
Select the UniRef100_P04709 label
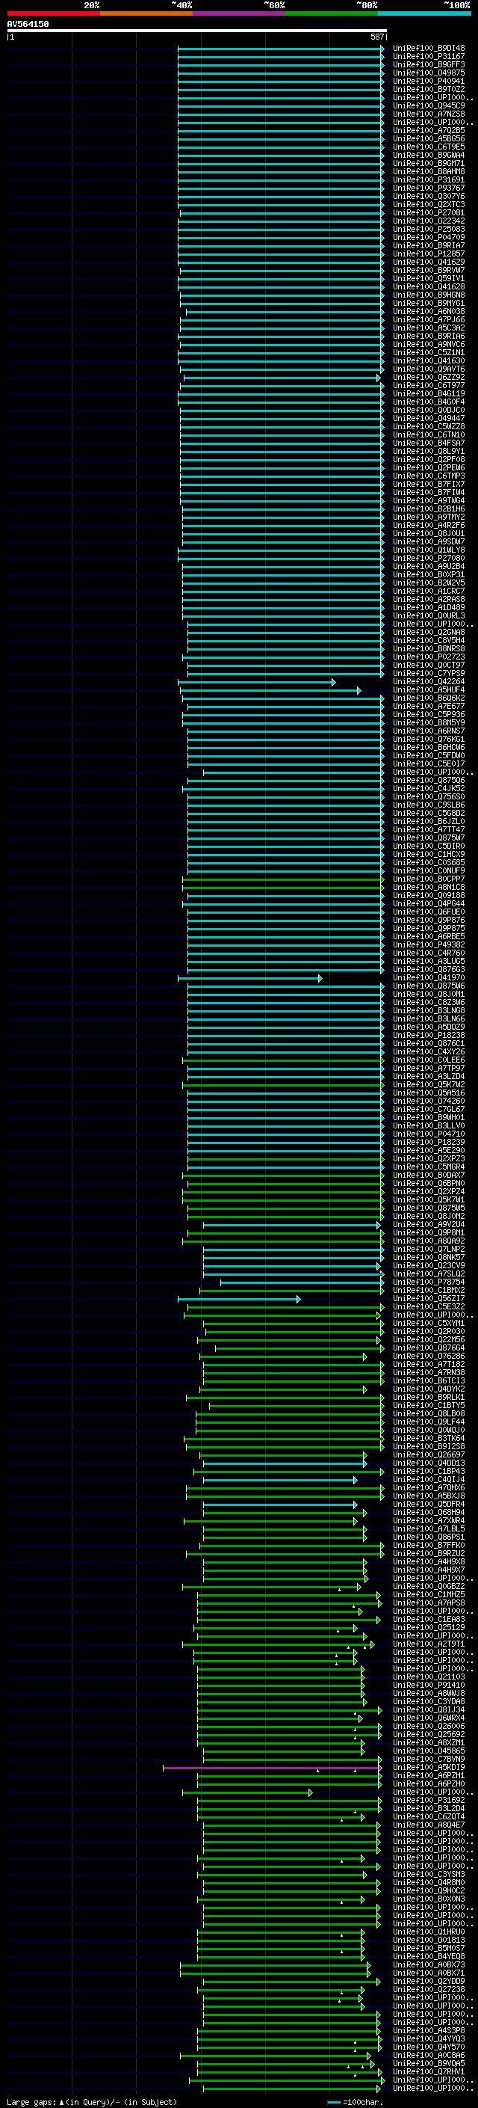tap(429, 237)
